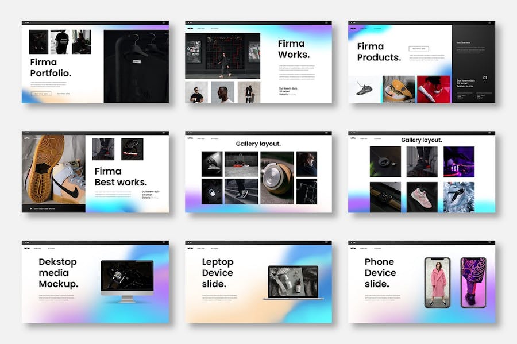The image size is (517, 344).
Task: Open the pink coat phone mockup
Action: (x=438, y=282)
